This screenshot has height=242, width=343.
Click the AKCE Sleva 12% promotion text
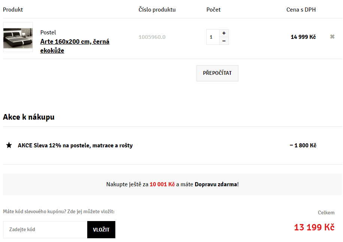[x=75, y=145]
